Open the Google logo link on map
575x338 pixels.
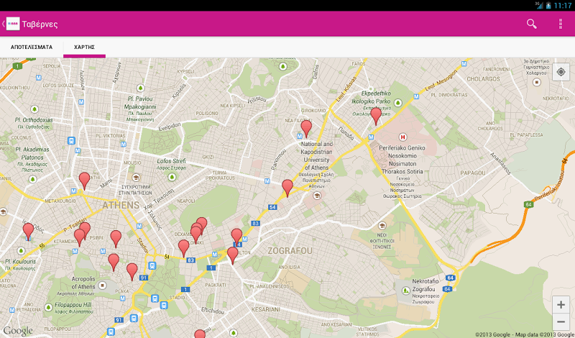point(18,331)
